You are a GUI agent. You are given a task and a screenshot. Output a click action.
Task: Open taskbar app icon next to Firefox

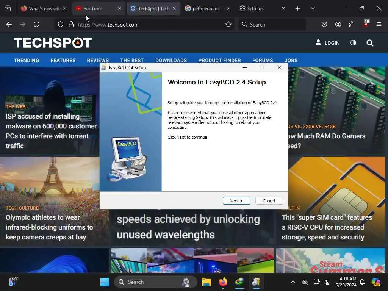click(239, 282)
